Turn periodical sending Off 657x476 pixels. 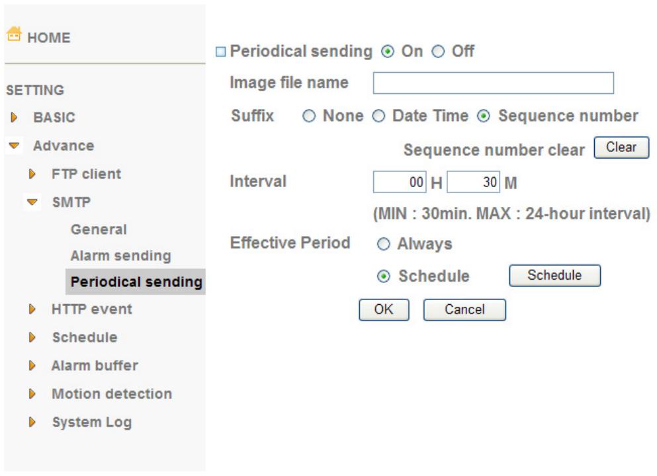(x=438, y=52)
